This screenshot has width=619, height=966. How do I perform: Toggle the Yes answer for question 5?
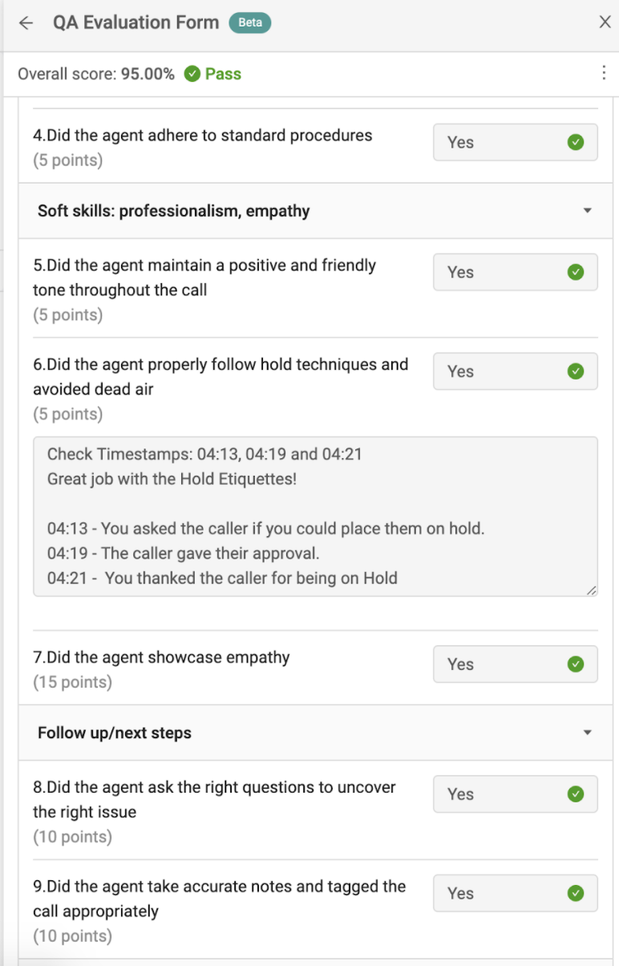(516, 272)
